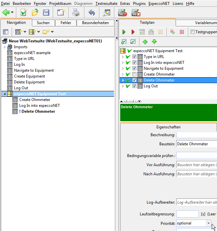Toggle the Testgruppen checkbox
Viewport: 217px width, 231px height.
click(193, 32)
